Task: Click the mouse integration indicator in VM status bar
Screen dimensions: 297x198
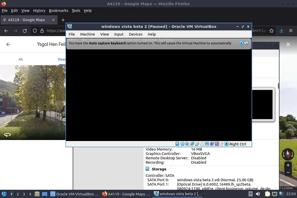Action: tap(222, 144)
